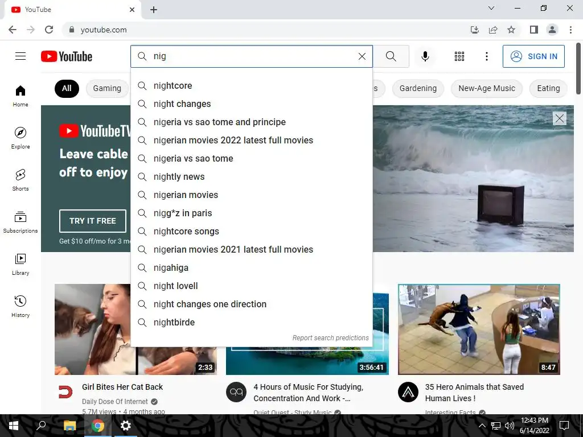Choose the 'nightbirde' suggestion

click(x=251, y=322)
